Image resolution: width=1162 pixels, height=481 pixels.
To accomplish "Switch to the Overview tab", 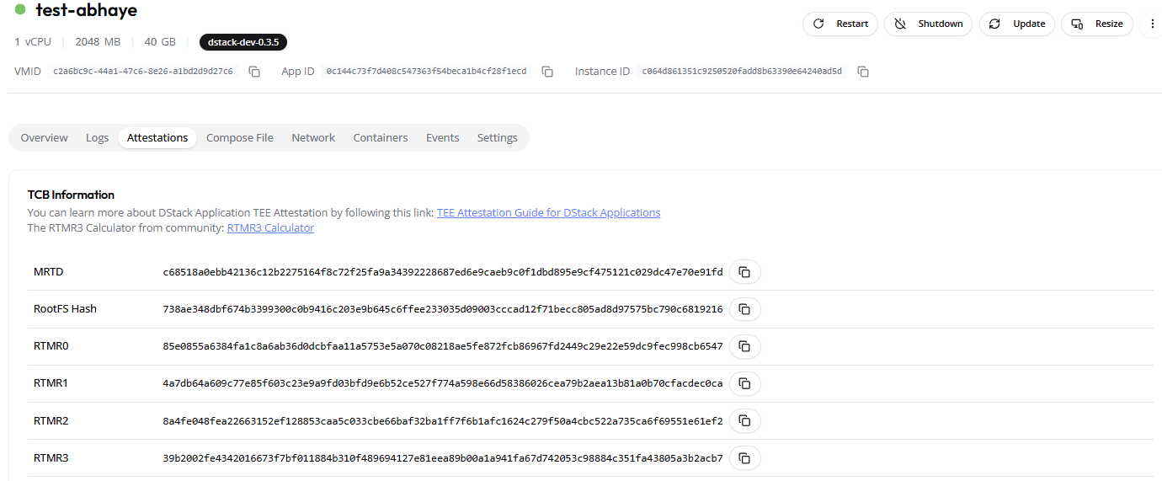I will coord(45,138).
